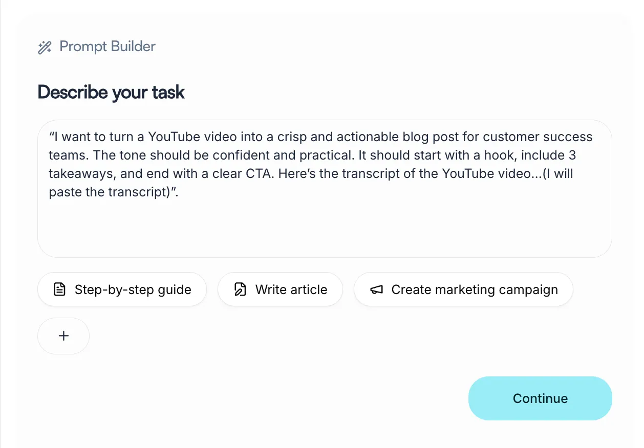Click the magic wand Prompt Builder icon
The width and height of the screenshot is (644, 448).
(x=45, y=48)
